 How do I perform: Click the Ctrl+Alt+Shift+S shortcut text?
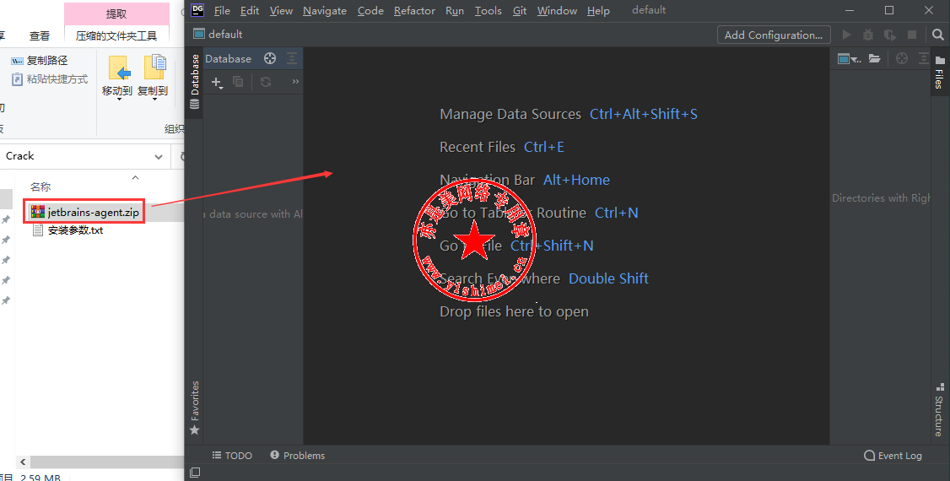[x=644, y=114]
